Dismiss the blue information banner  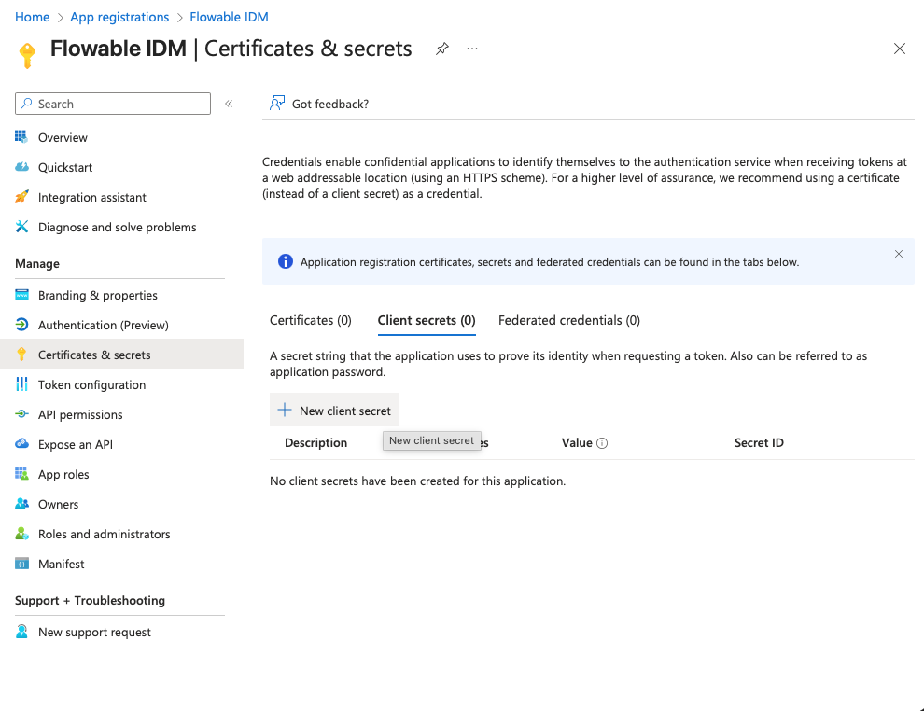899,254
